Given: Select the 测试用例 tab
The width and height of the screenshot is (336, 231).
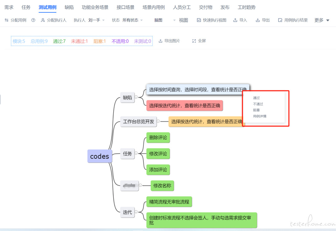Looking at the screenshot, I should tap(47, 7).
